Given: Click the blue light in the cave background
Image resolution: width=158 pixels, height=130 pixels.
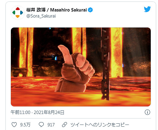Looking at the screenshot, I should click(x=56, y=58).
